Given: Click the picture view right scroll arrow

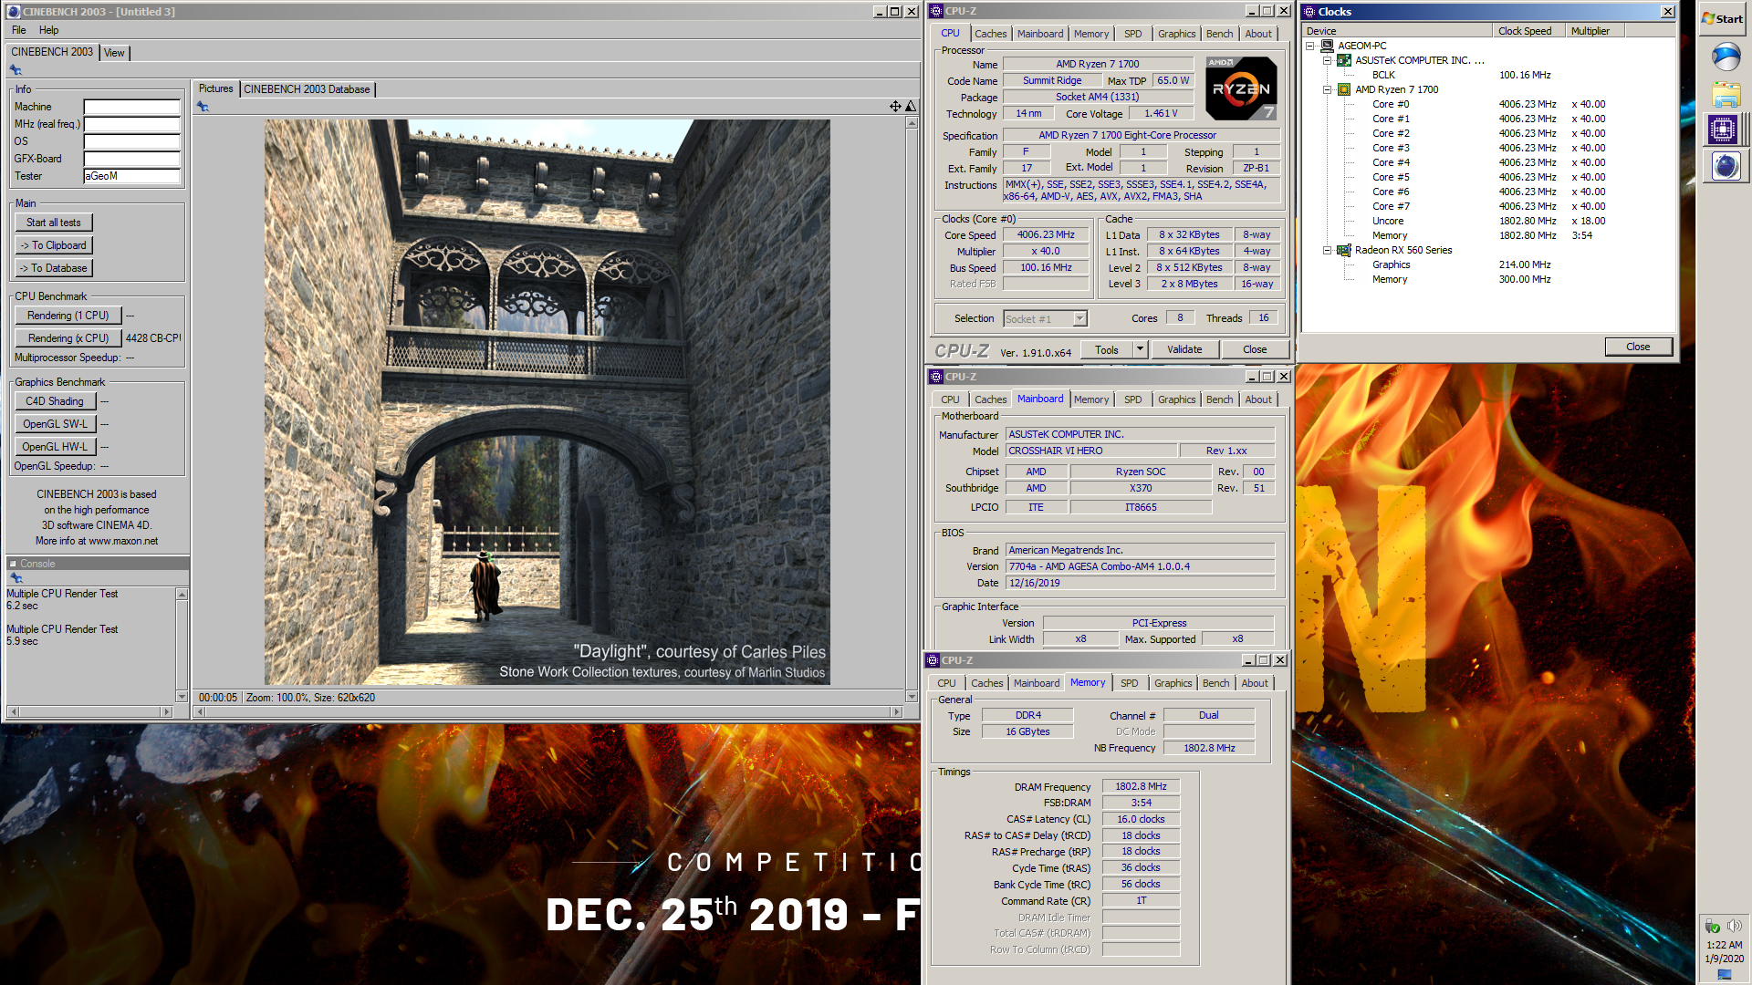Looking at the screenshot, I should [x=897, y=711].
